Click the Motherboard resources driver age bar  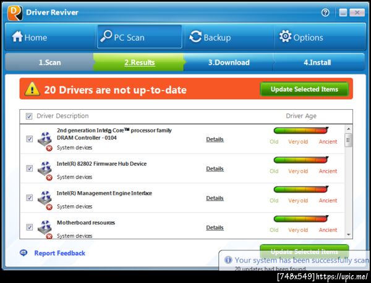pyautogui.click(x=301, y=219)
